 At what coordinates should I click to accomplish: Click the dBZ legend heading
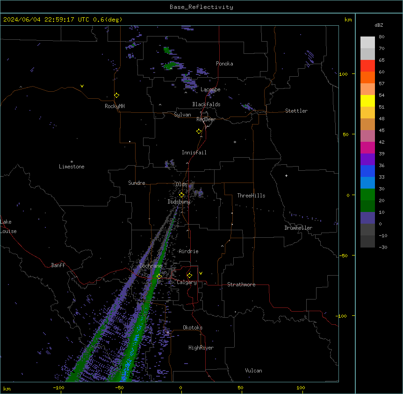pos(379,25)
